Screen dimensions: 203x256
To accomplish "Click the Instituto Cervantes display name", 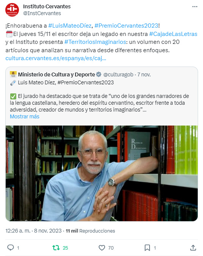I will click(x=47, y=6).
